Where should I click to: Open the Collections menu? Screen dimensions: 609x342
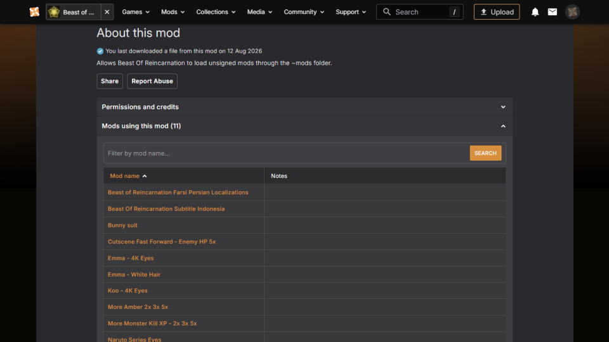pos(216,12)
